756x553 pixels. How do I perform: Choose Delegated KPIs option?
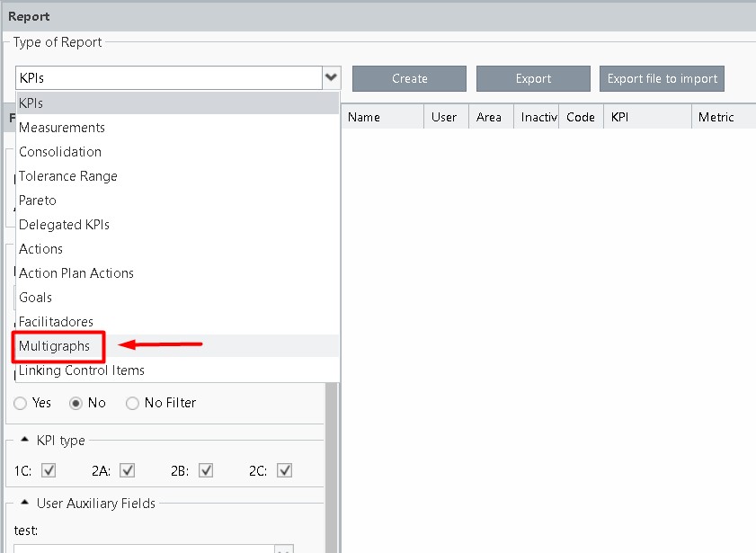click(64, 225)
